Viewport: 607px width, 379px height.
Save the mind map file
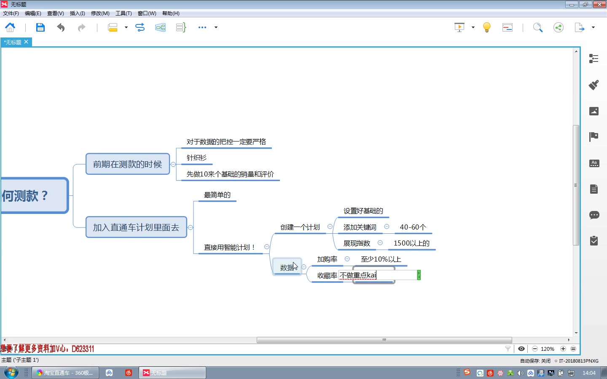40,27
